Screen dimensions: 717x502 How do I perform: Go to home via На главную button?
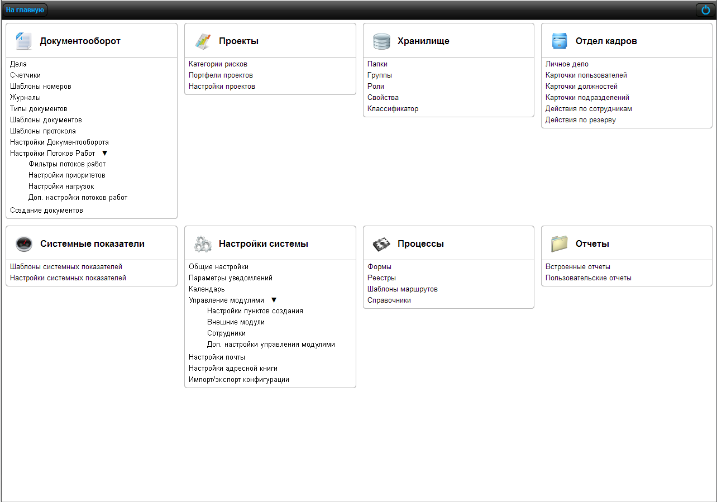click(x=25, y=10)
